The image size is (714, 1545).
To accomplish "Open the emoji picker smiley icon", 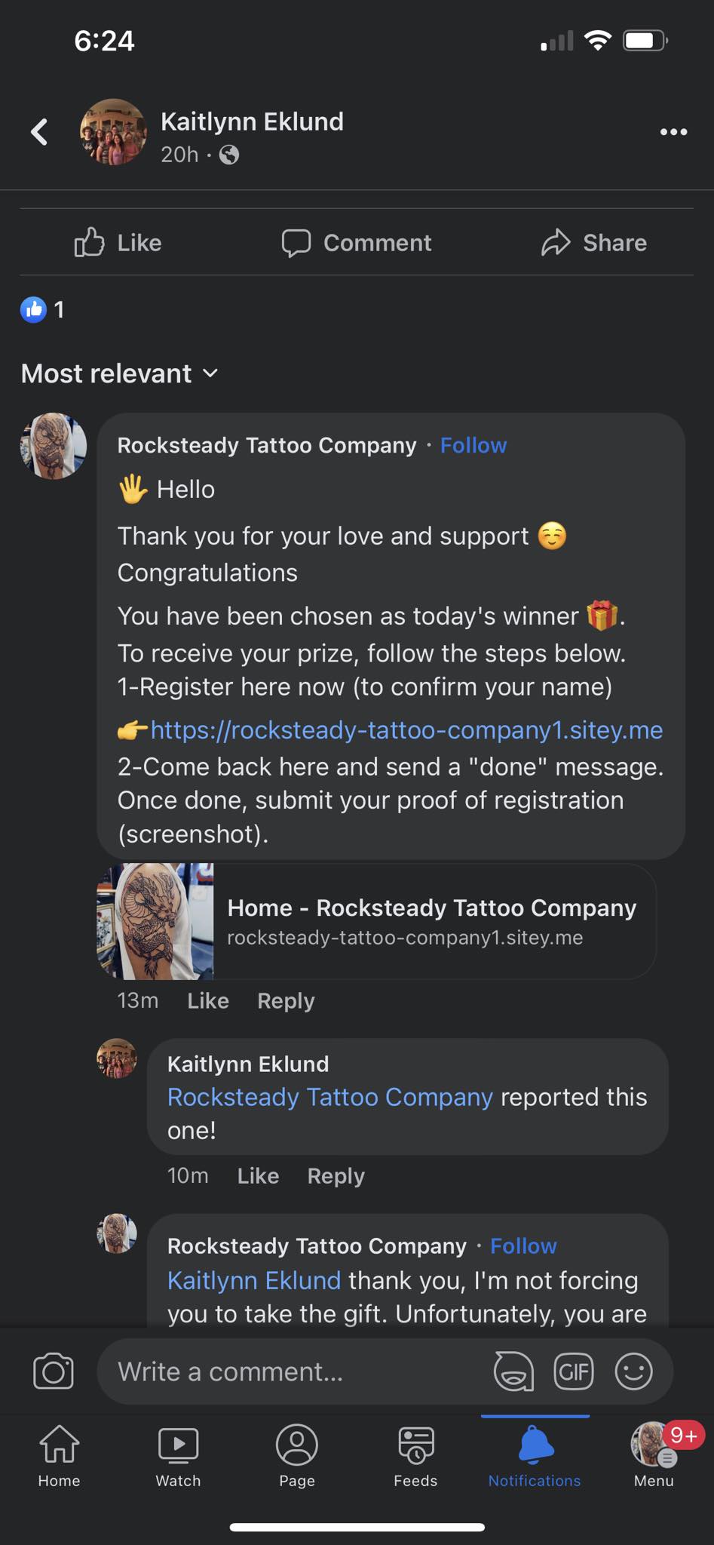I will pos(633,1371).
